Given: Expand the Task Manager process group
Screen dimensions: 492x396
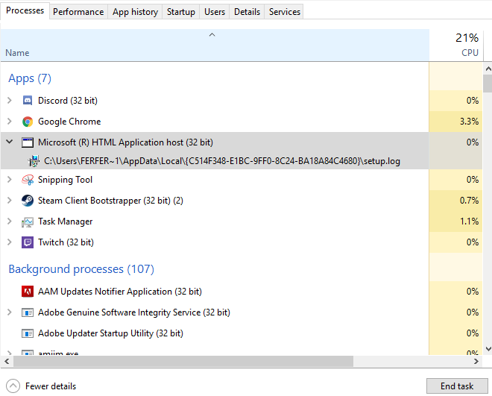Looking at the screenshot, I should 10,221.
